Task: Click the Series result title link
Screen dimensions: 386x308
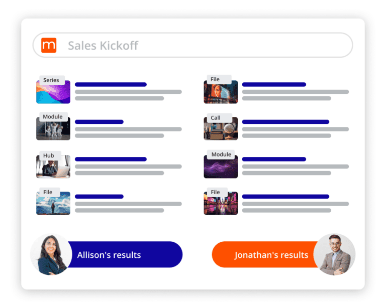Action: click(x=111, y=84)
